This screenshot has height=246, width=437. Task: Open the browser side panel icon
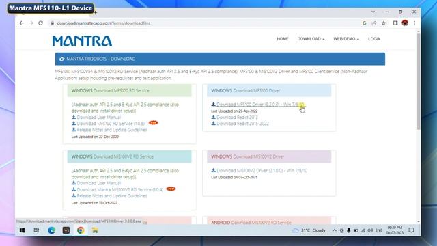(395, 23)
